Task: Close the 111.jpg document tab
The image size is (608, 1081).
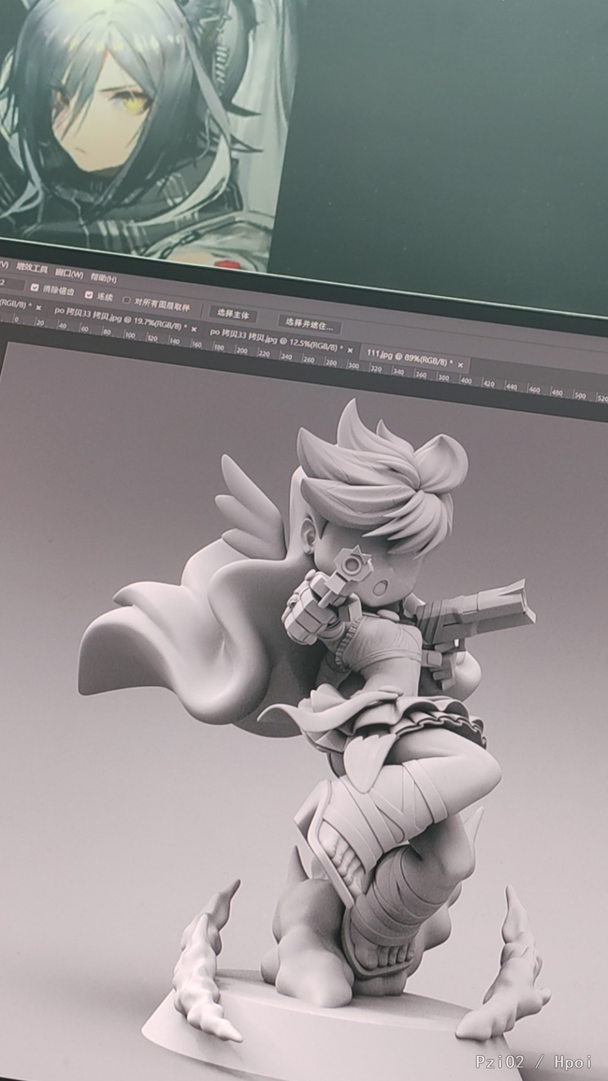Action: (x=462, y=365)
